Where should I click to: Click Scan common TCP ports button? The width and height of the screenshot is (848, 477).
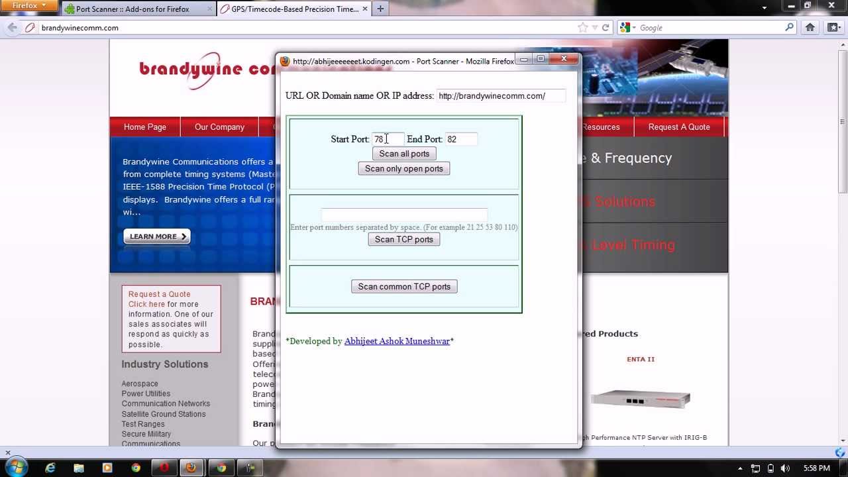pyautogui.click(x=404, y=286)
